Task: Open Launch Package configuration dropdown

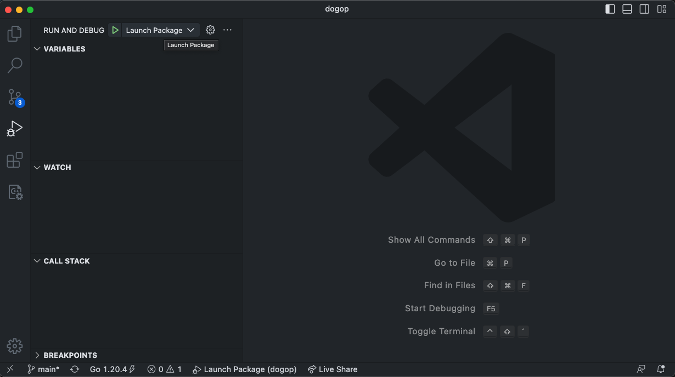Action: [x=160, y=30]
